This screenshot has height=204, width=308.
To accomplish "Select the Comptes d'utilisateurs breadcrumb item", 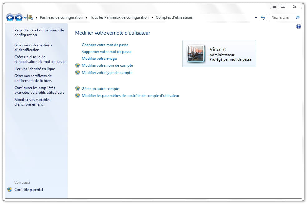I will (x=174, y=17).
